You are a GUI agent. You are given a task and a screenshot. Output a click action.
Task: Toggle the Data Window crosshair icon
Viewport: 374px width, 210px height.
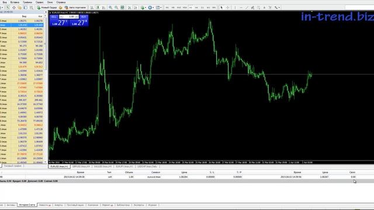[x=14, y=8]
